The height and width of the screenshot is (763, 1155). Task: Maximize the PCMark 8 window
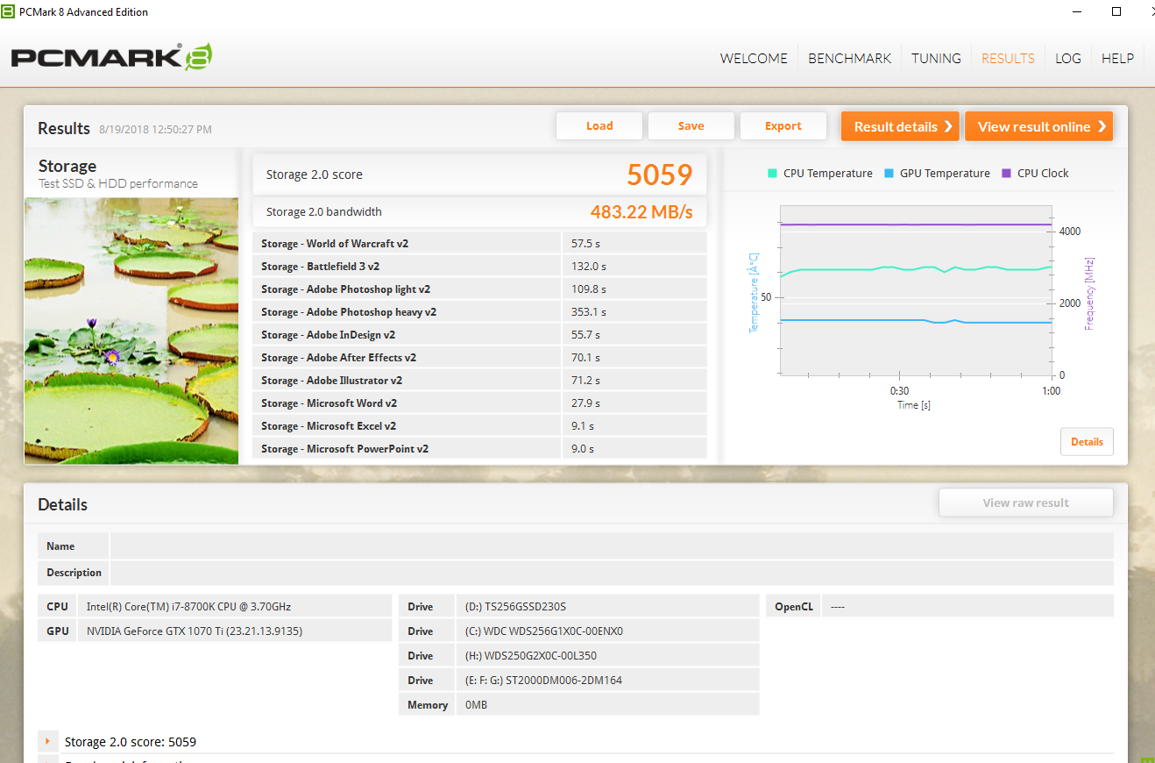(x=1116, y=11)
